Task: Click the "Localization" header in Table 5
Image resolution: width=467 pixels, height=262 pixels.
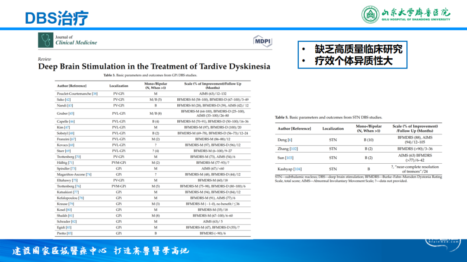Action: [x=333, y=129]
